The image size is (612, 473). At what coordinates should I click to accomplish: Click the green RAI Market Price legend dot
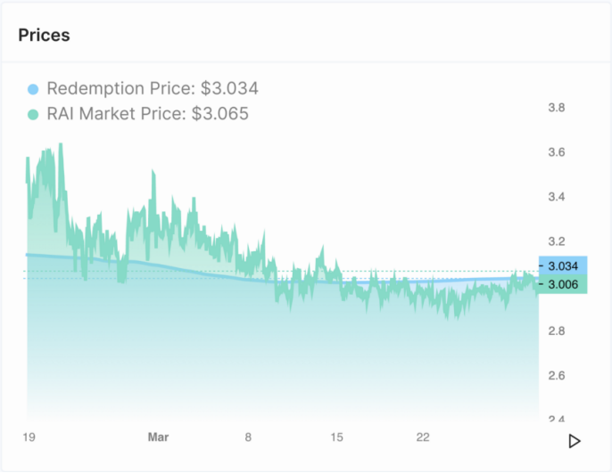34,114
